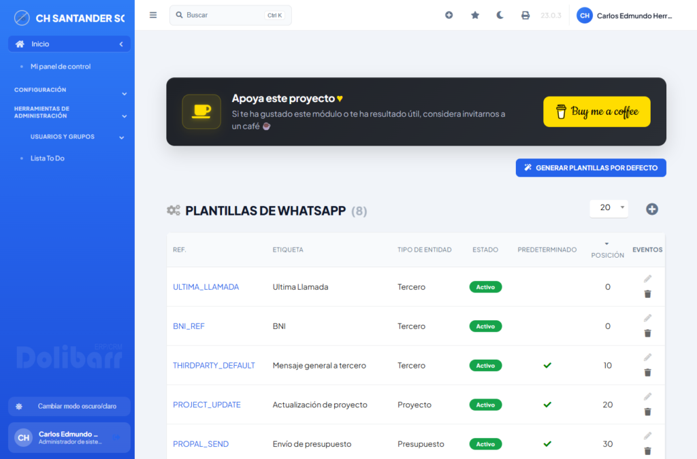
Task: Open PROJECT_UPDATE template link
Action: 207,405
